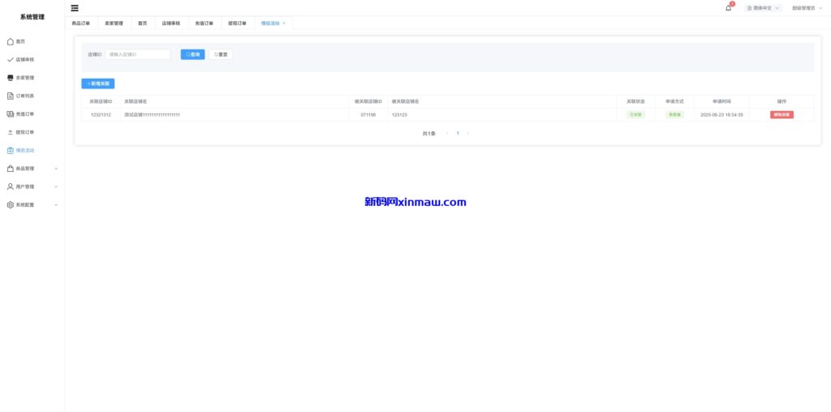Go to previous page arrow in pagination

(x=447, y=134)
